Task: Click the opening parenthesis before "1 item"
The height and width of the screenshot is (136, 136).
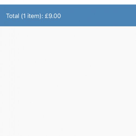Action: (x=22, y=16)
